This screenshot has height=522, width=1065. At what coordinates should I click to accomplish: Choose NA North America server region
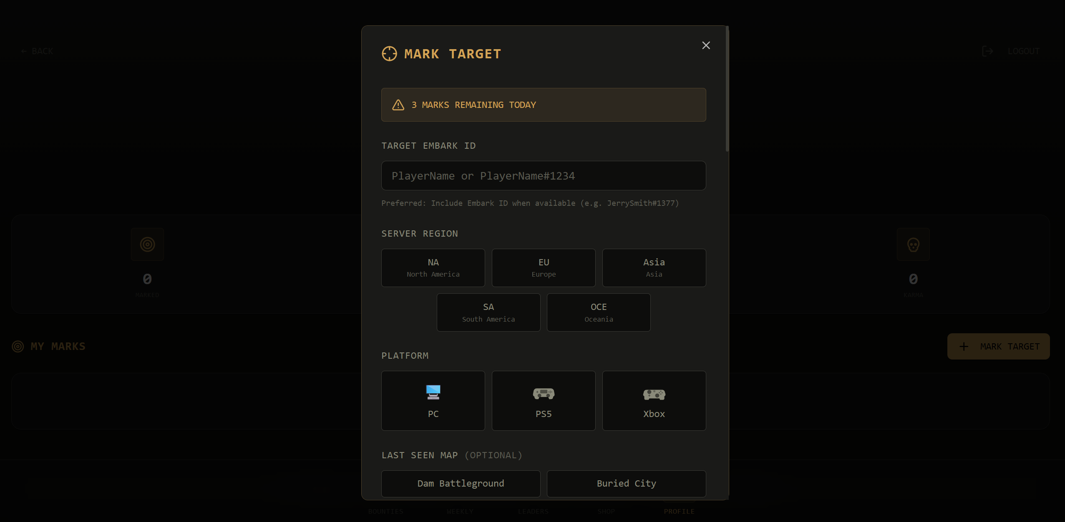point(433,268)
